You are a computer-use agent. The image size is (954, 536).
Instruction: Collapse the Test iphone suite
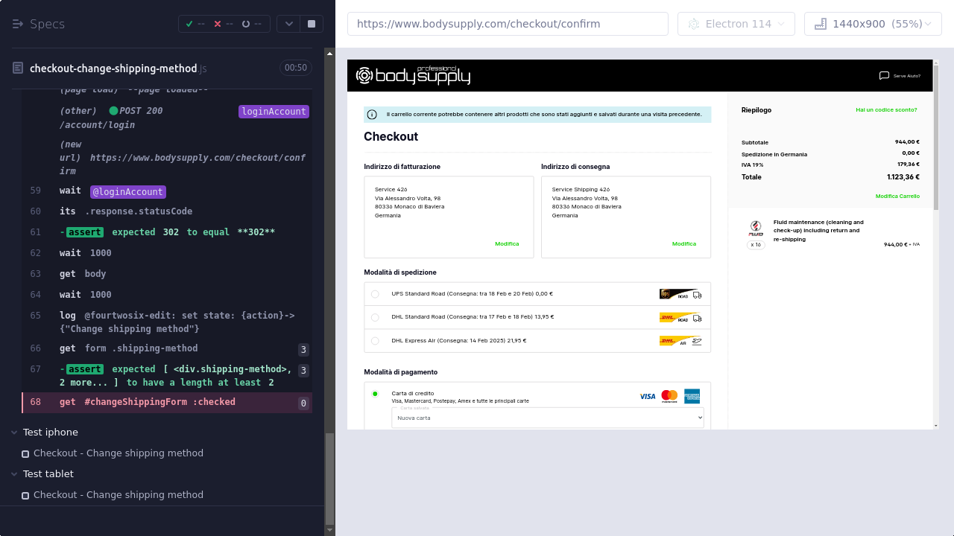(x=16, y=433)
